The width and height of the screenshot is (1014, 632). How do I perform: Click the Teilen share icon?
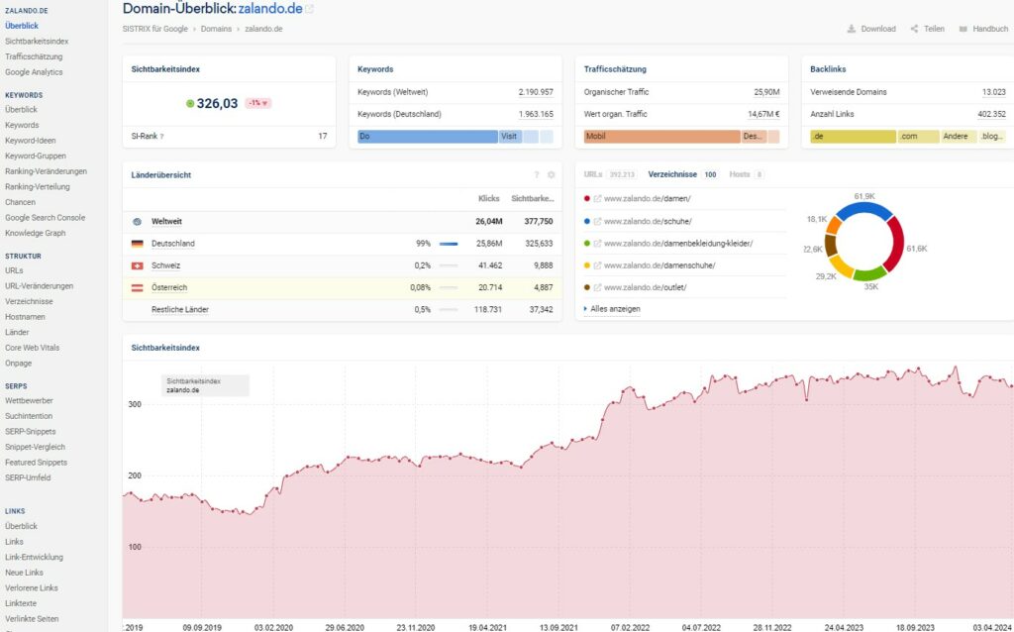[915, 29]
